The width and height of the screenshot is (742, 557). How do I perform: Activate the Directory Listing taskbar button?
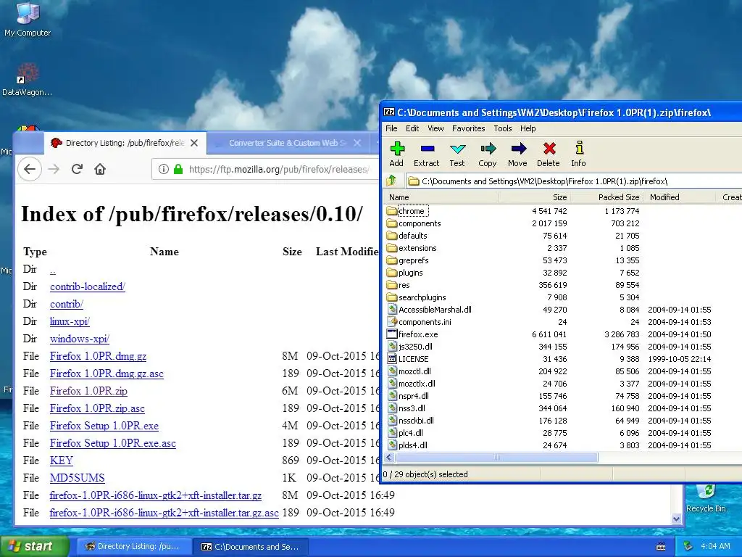tap(134, 546)
